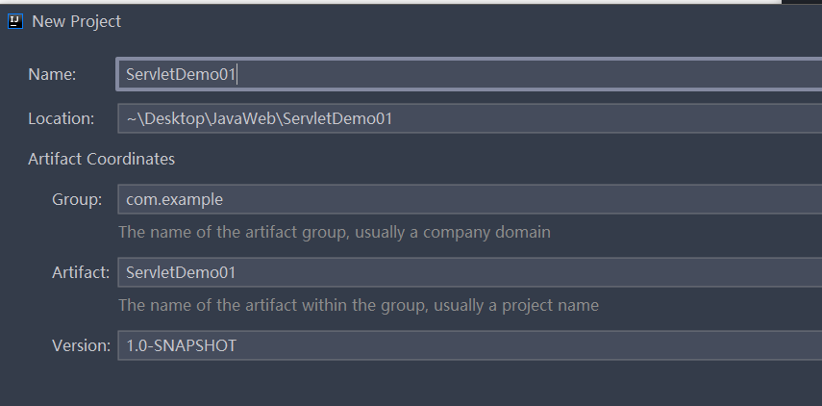Image resolution: width=822 pixels, height=406 pixels.
Task: Click the Artifact: label
Action: 81,273
